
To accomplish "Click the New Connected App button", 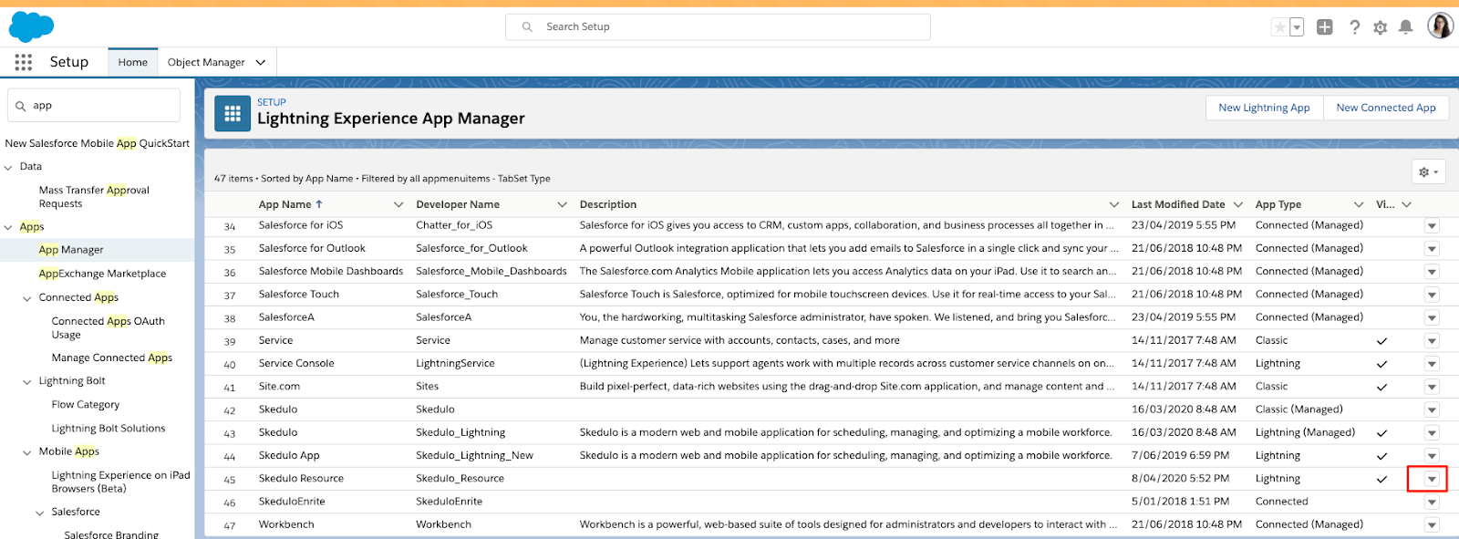I will coord(1386,108).
